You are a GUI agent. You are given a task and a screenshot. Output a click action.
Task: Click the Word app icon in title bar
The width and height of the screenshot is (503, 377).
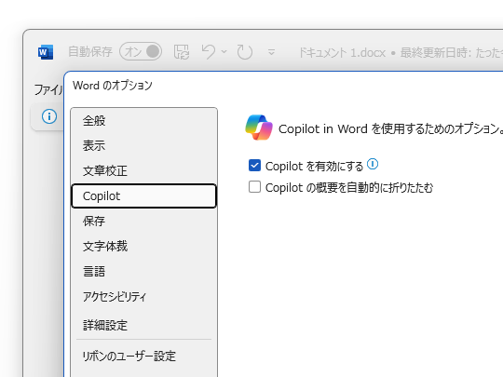coord(46,51)
